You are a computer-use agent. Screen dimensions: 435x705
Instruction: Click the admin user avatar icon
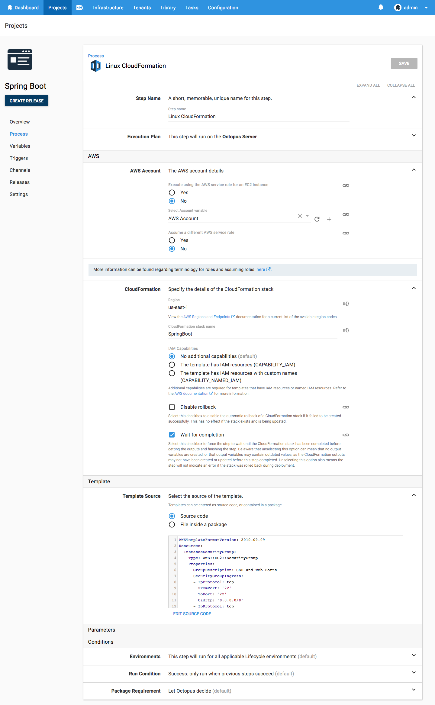[x=398, y=8]
